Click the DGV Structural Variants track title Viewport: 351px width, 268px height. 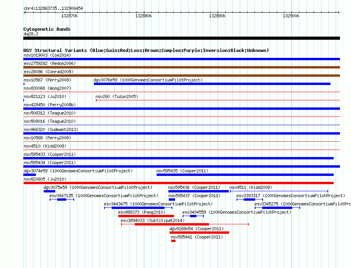(146, 50)
